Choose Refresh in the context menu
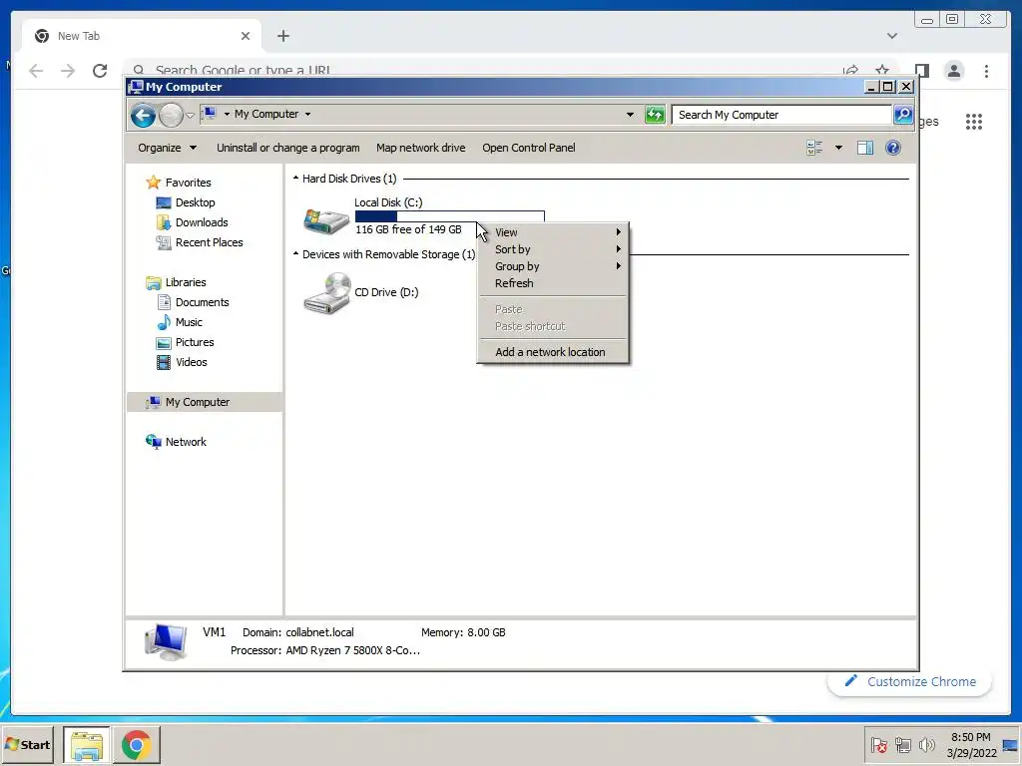Screen dimensions: 1022x766 pyautogui.click(x=553, y=283)
